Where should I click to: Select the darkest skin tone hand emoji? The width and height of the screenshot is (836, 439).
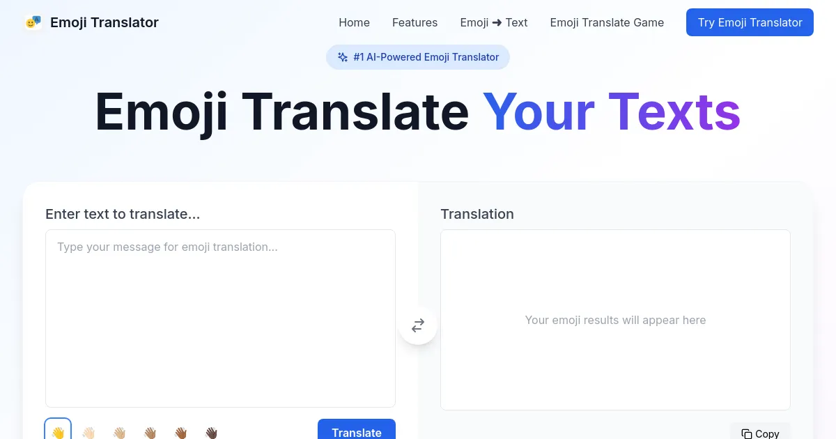211,431
